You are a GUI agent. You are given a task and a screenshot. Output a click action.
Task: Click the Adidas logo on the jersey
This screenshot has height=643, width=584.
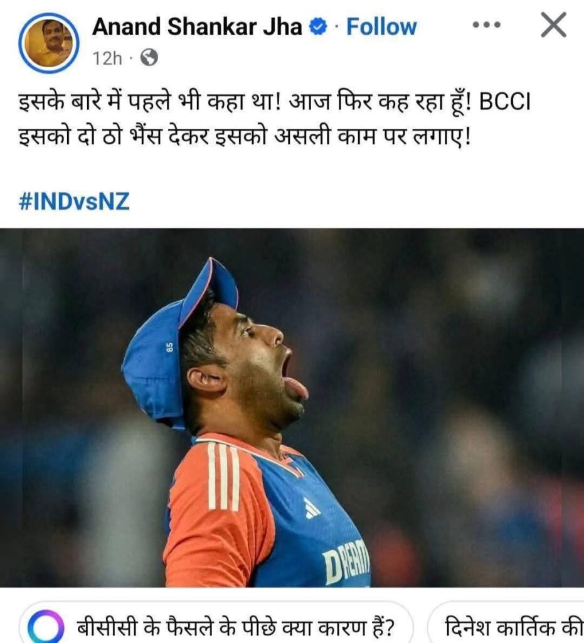311,509
